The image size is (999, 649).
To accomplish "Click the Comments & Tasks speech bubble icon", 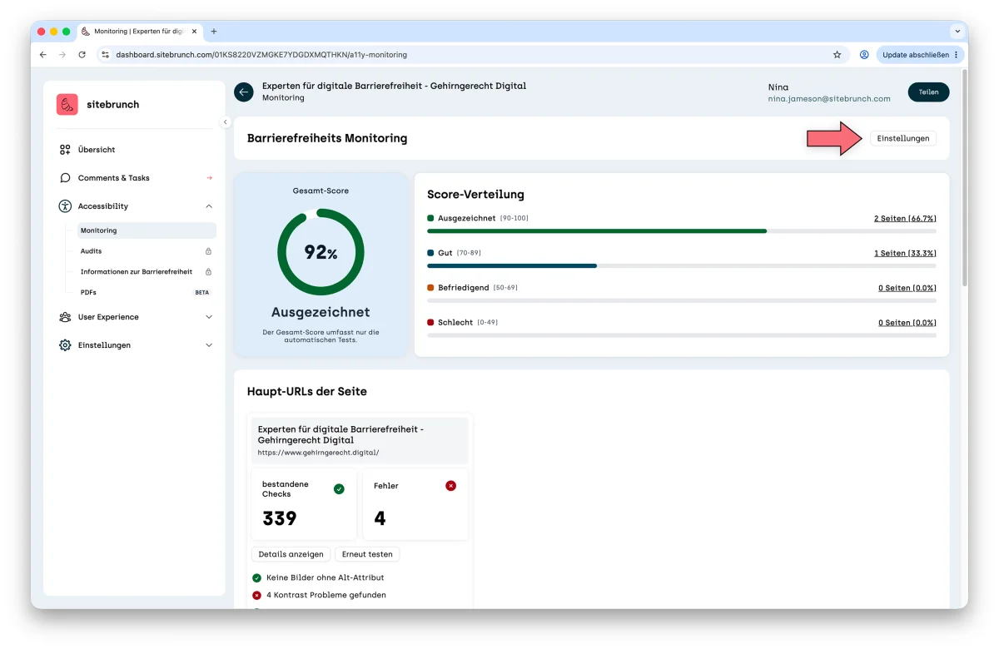I will click(65, 178).
